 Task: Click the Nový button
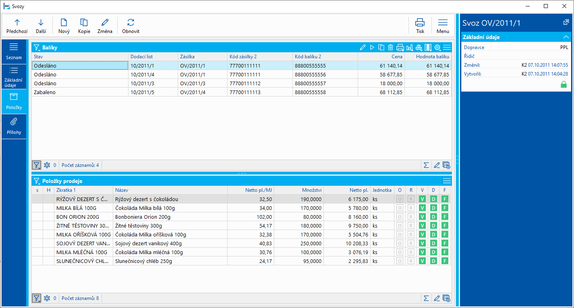pos(64,26)
